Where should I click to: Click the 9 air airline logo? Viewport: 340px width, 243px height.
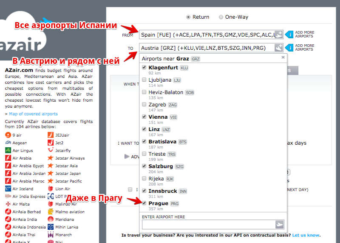[8, 135]
